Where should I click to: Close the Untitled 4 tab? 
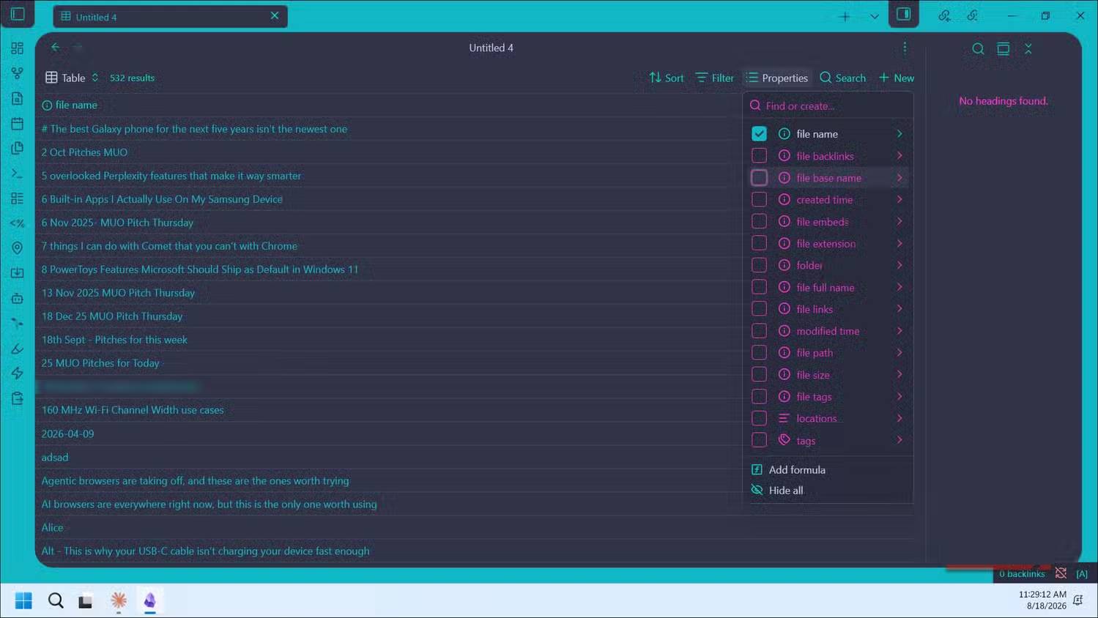click(275, 15)
